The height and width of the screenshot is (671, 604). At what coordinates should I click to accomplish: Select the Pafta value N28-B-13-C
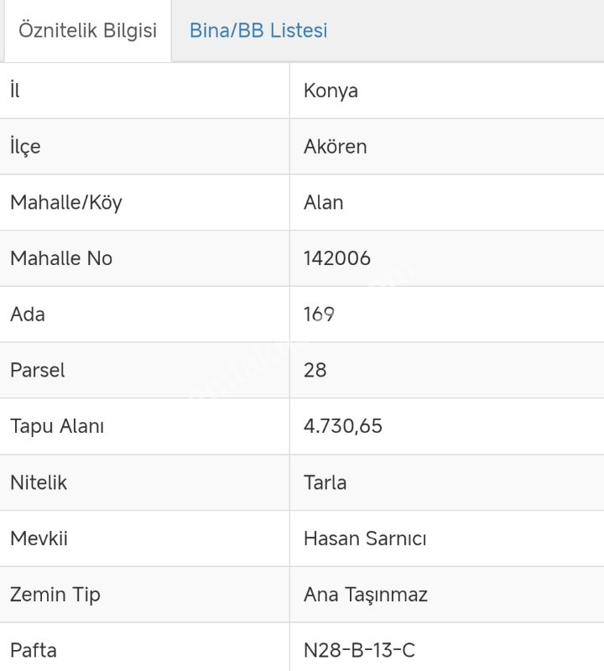pos(359,650)
